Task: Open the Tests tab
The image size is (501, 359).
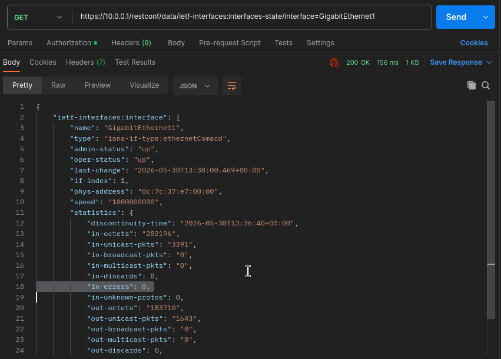Action: point(283,43)
